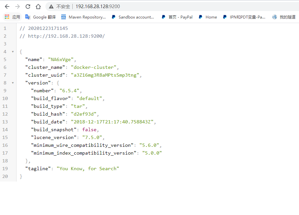Click the version number value "6.5.4"

click(69, 91)
